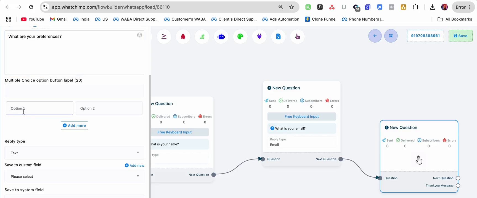Viewport: 477px width, 198px height.
Task: Click the browser address bar URL
Action: point(111,7)
